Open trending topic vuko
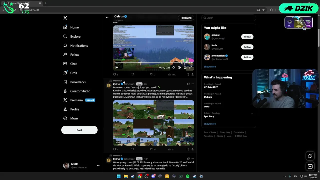This screenshot has width=320, height=180. (207, 106)
